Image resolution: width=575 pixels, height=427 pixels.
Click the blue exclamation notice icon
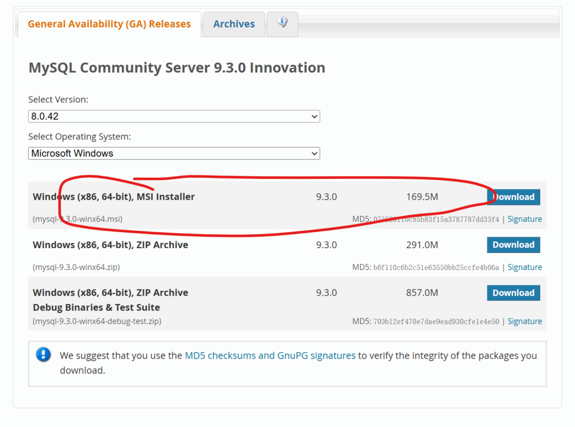(x=43, y=355)
